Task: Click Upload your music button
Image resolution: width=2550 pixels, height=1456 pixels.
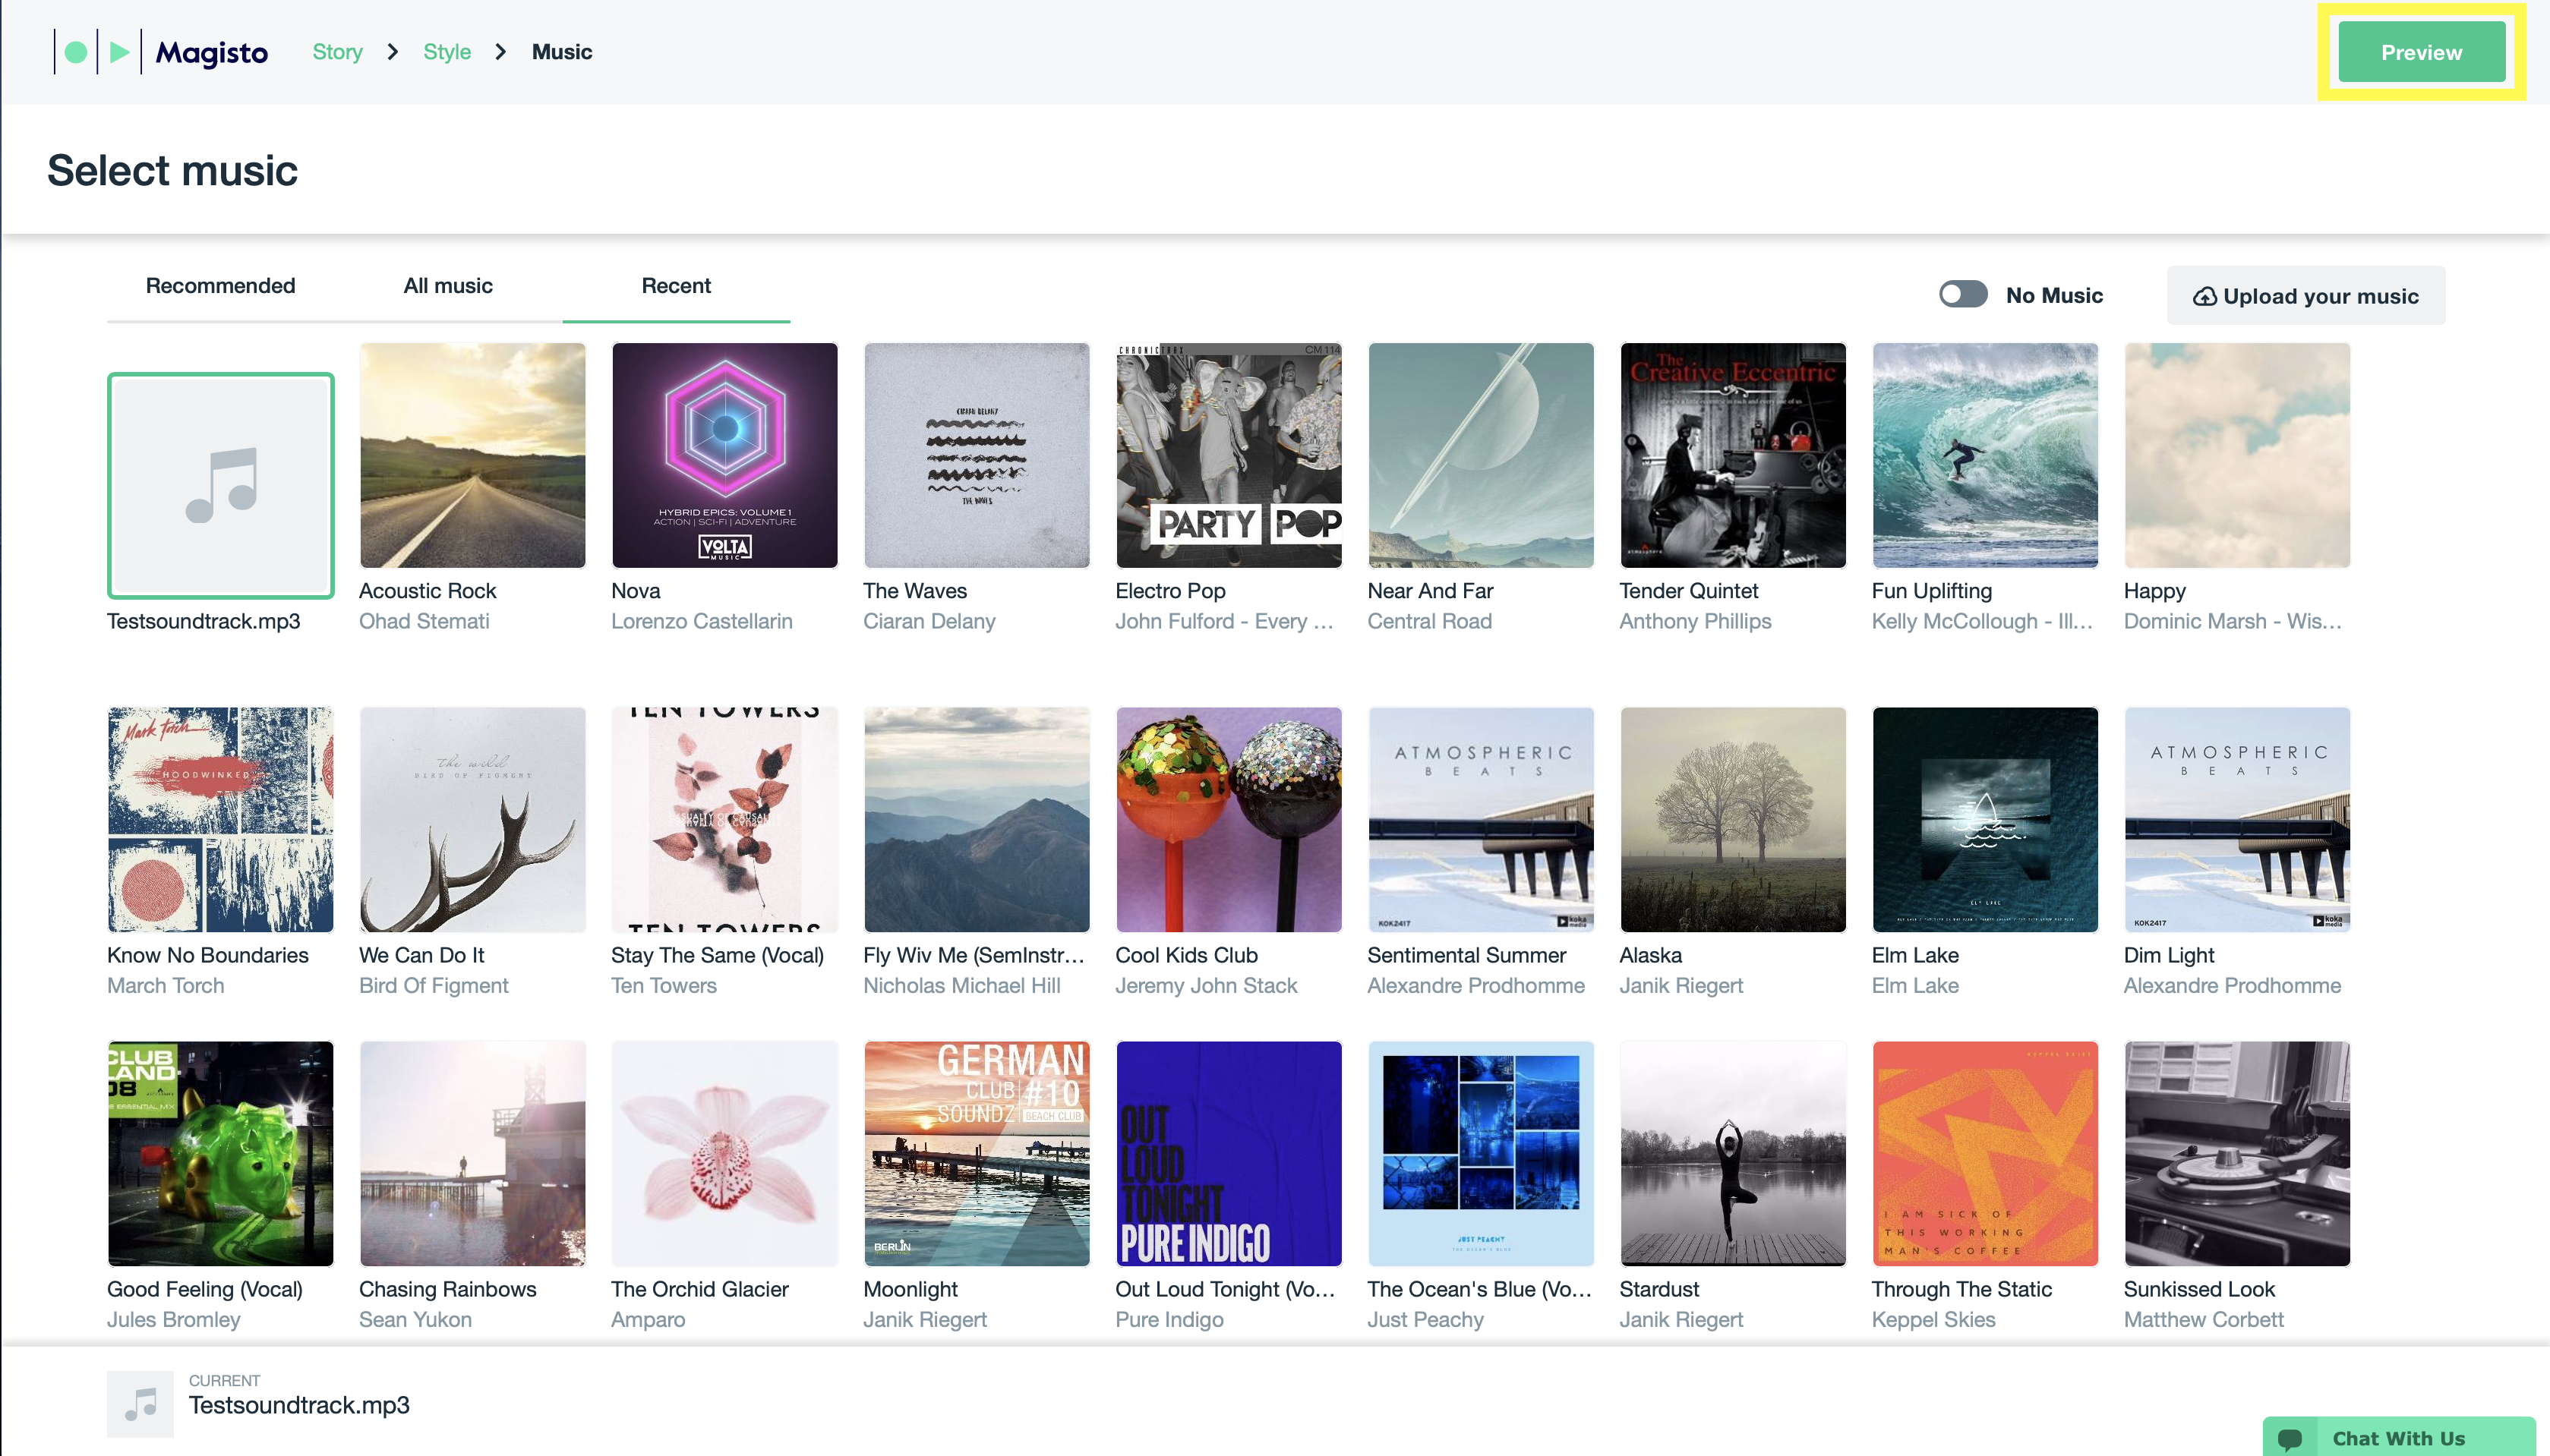Action: (x=2305, y=296)
